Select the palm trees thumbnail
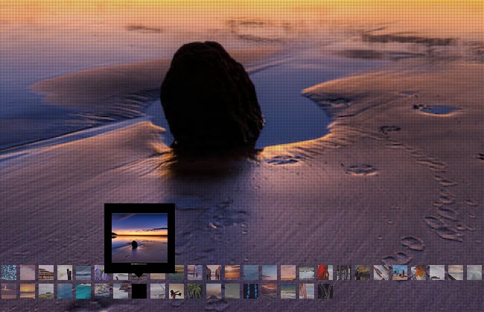Screen dimensions: 484x312 (194, 291)
